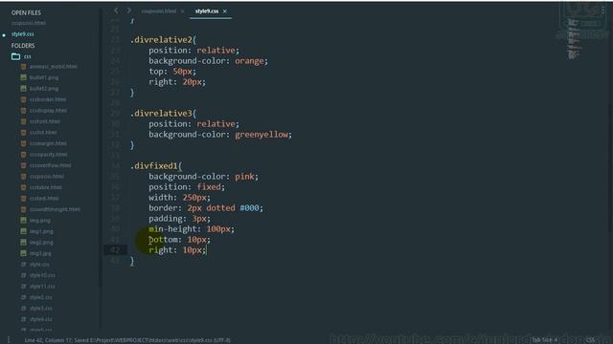Close the csspossi.html tab
This screenshot has height=344, width=613.
[x=182, y=11]
